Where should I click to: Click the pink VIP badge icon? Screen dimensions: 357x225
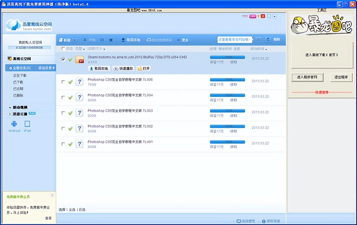pyautogui.click(x=252, y=16)
